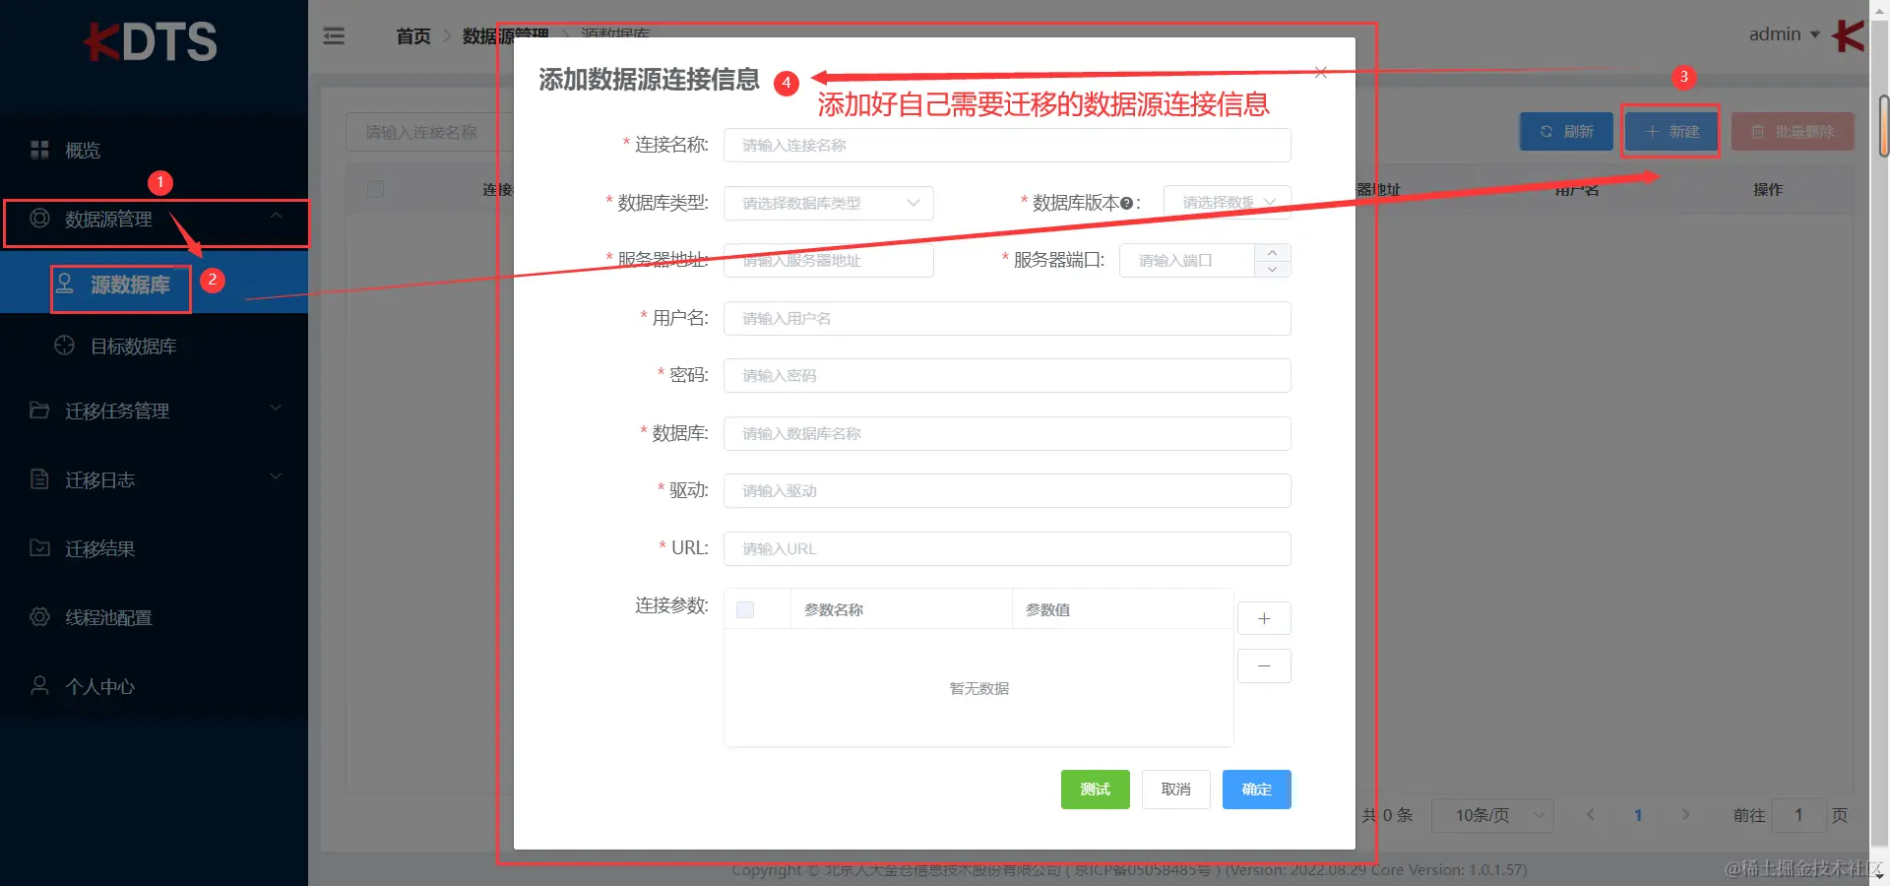Screen dimensions: 1890x886
Task: Click the 取消 button
Action: [1175, 789]
